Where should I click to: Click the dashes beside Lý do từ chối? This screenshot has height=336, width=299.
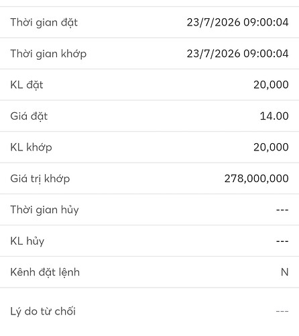tap(282, 311)
